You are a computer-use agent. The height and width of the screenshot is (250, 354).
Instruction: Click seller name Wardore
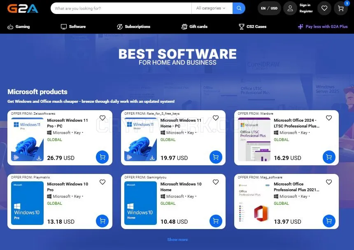click(266, 113)
